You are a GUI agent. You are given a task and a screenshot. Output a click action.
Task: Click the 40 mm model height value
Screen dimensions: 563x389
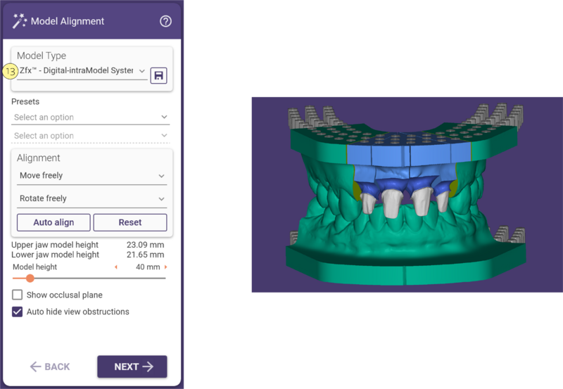point(148,267)
